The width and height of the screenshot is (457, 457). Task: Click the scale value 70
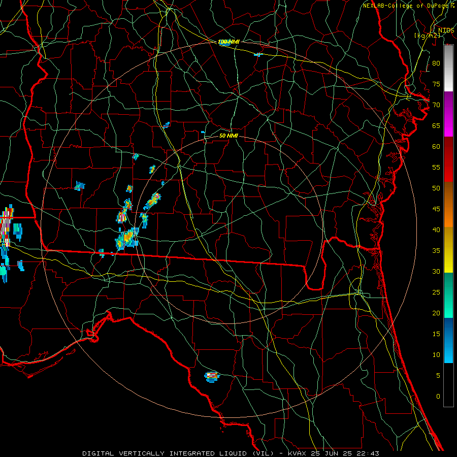[436, 105]
